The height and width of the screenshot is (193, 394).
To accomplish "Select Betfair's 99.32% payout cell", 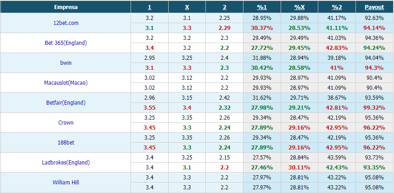I will pyautogui.click(x=375, y=108).
